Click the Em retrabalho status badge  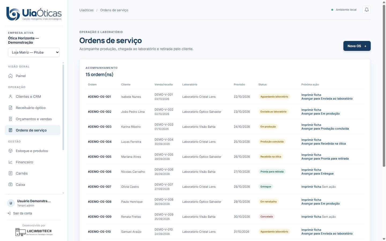tap(269, 202)
